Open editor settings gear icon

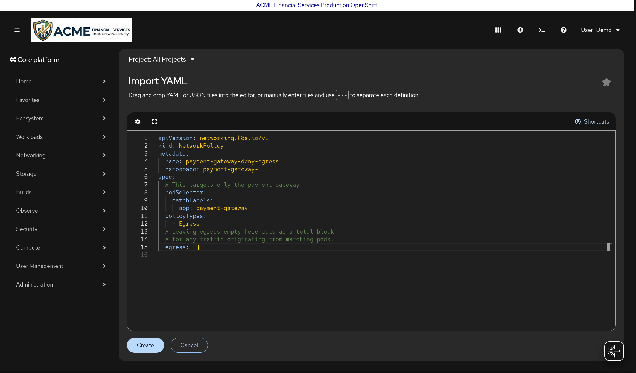pos(138,121)
